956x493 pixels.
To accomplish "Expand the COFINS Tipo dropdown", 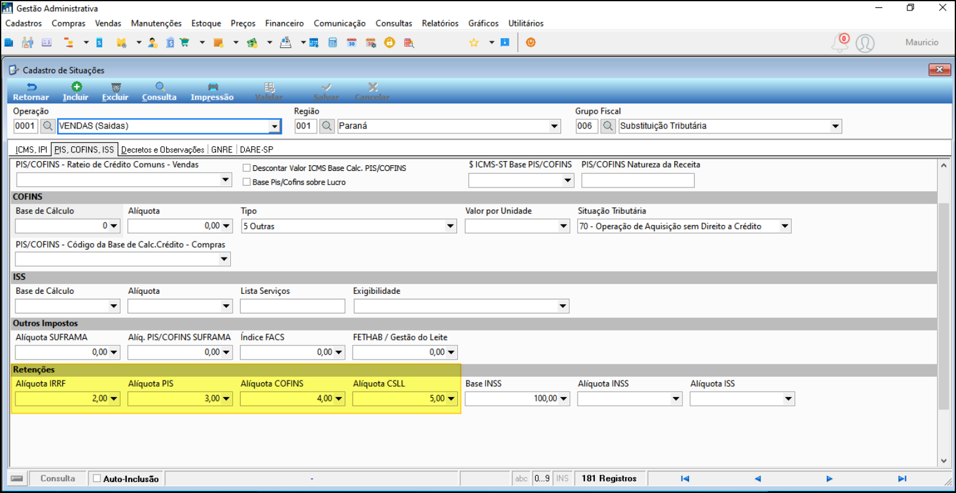I will coord(450,226).
